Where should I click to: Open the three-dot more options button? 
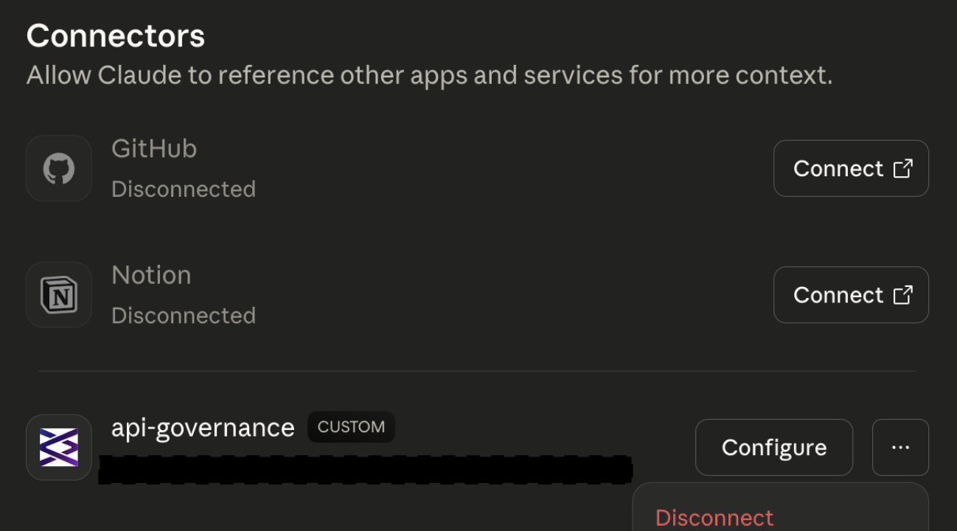(x=900, y=448)
